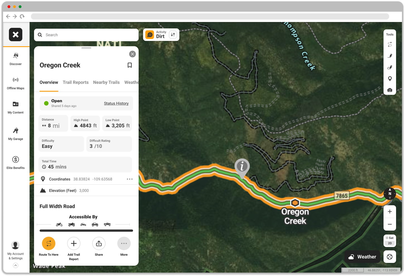Select the Draw shape area tool
Image resolution: width=405 pixels, height=276 pixels.
click(390, 67)
